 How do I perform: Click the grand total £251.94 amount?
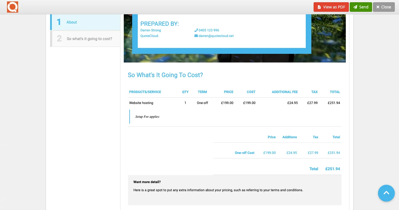pos(332,169)
